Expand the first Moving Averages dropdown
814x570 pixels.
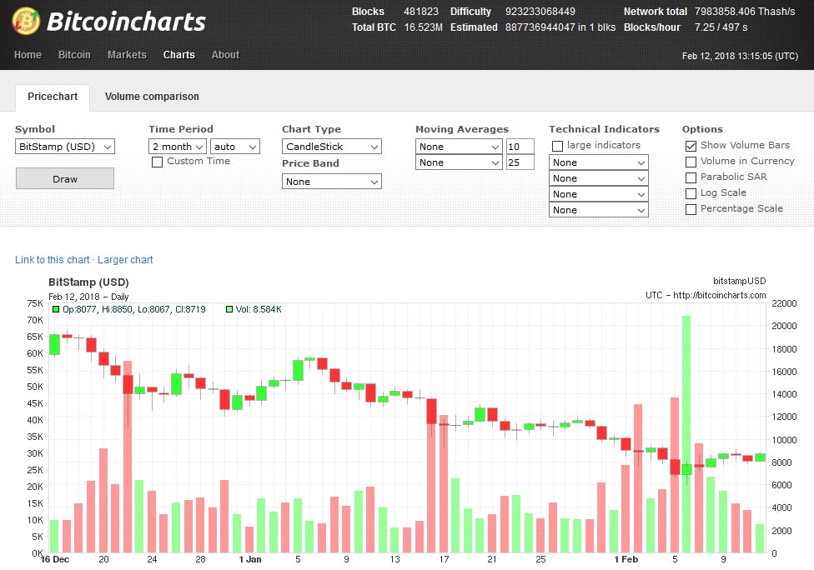[459, 147]
